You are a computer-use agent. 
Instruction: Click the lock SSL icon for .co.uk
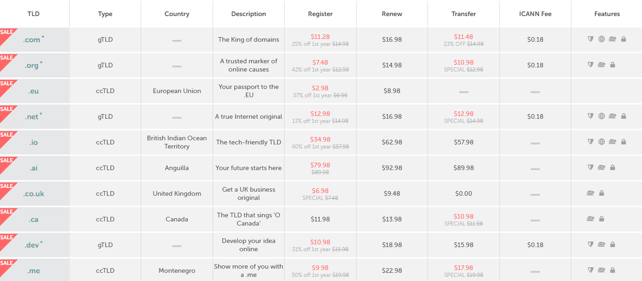[601, 193]
